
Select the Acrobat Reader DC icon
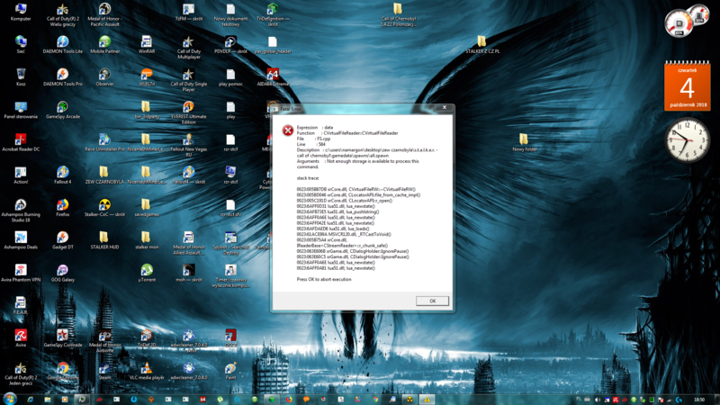tap(21, 143)
